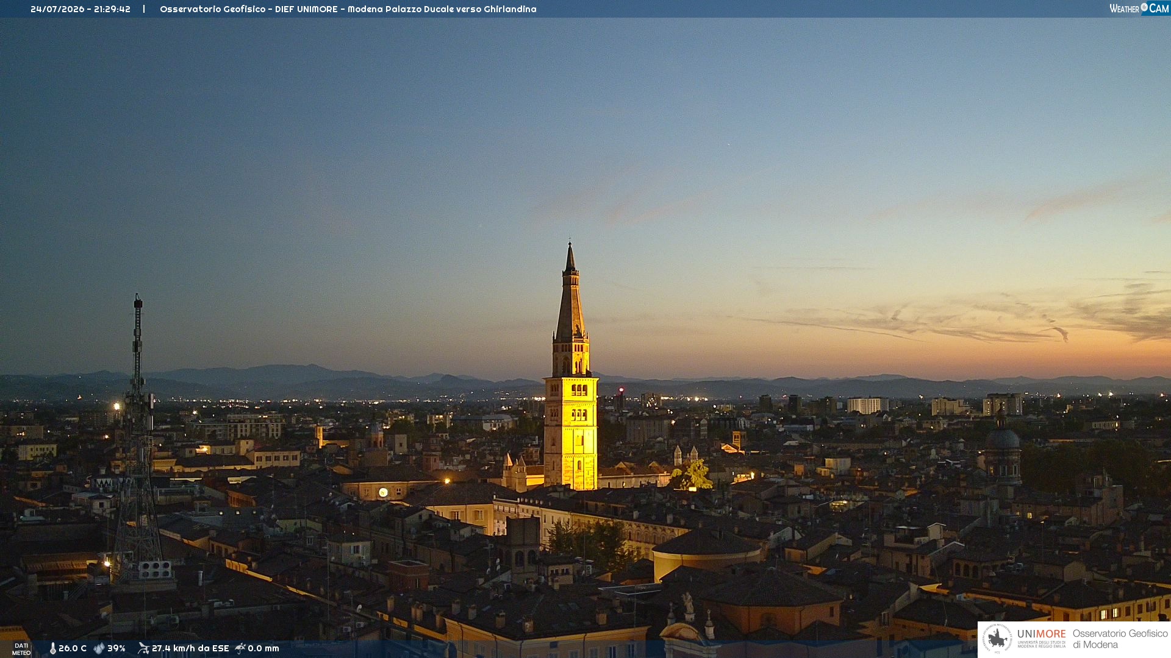Click the WeatherCam logo
The width and height of the screenshot is (1171, 658).
point(1139,8)
